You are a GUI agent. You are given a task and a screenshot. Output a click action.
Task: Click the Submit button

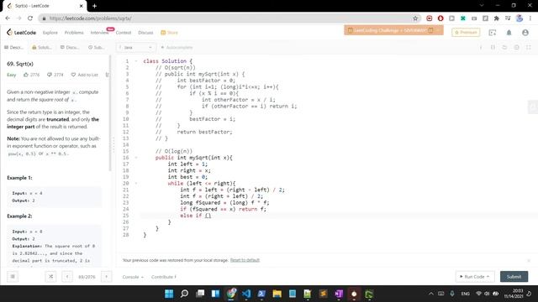tap(514, 276)
